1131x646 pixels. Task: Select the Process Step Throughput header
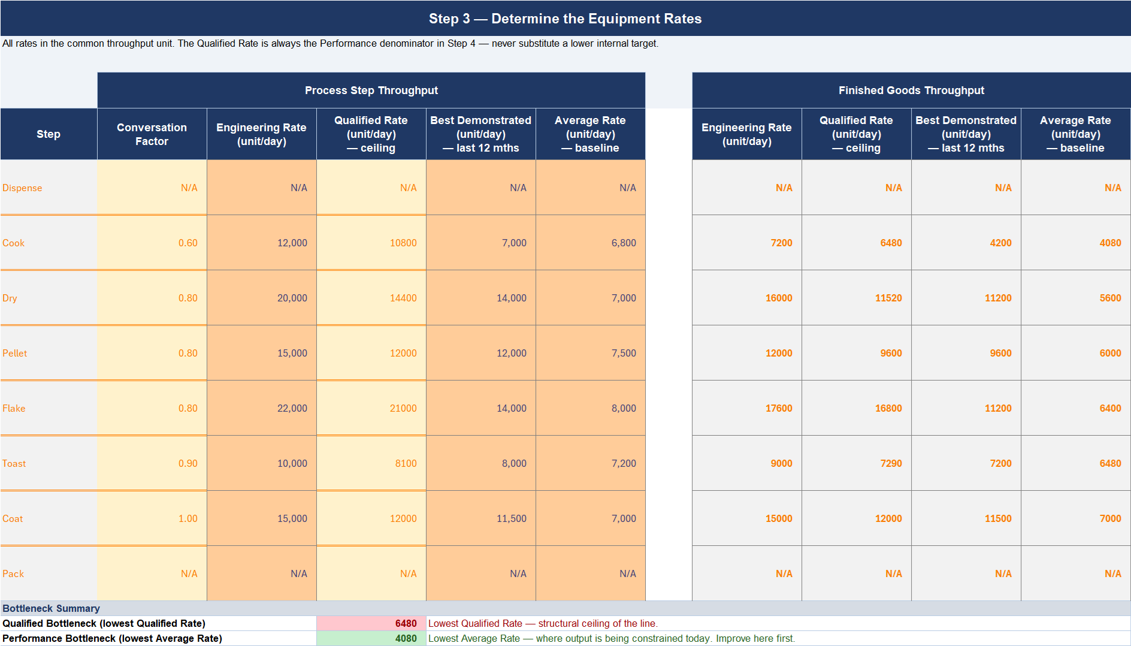pyautogui.click(x=371, y=90)
